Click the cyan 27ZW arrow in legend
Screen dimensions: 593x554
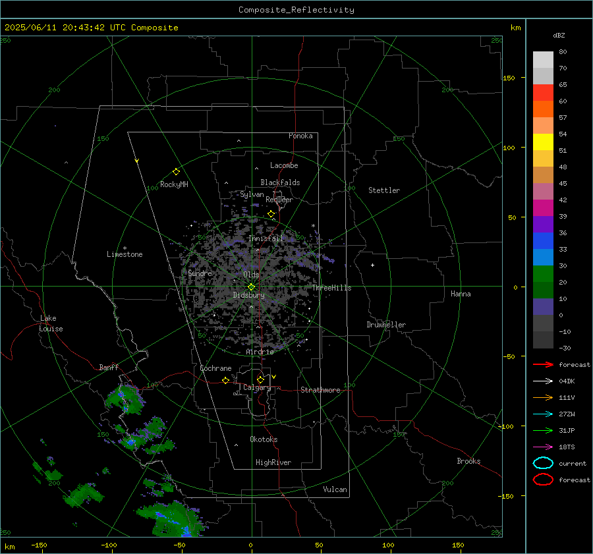[543, 414]
